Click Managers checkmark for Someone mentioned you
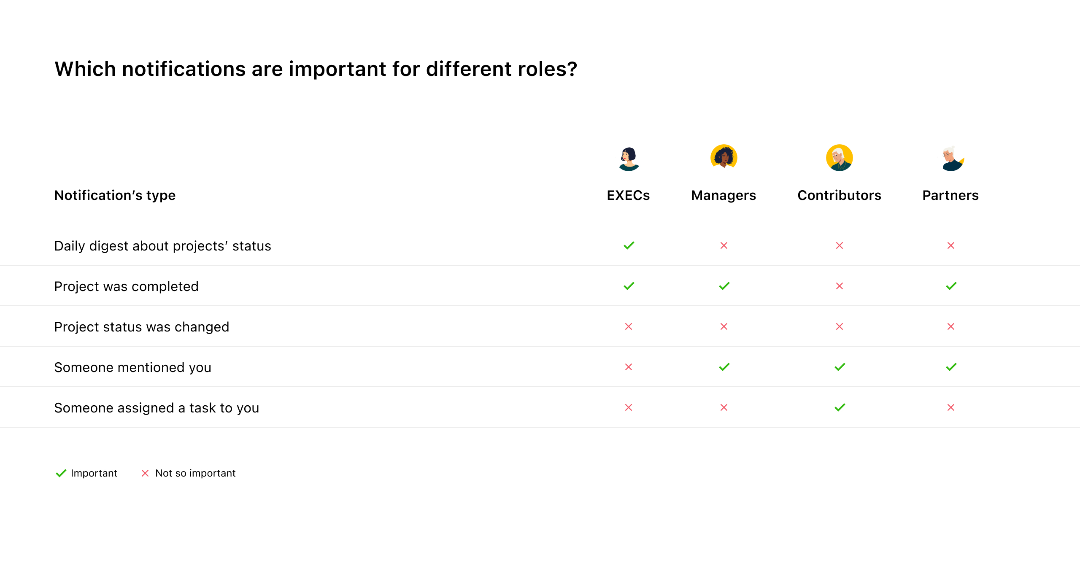 (x=724, y=367)
